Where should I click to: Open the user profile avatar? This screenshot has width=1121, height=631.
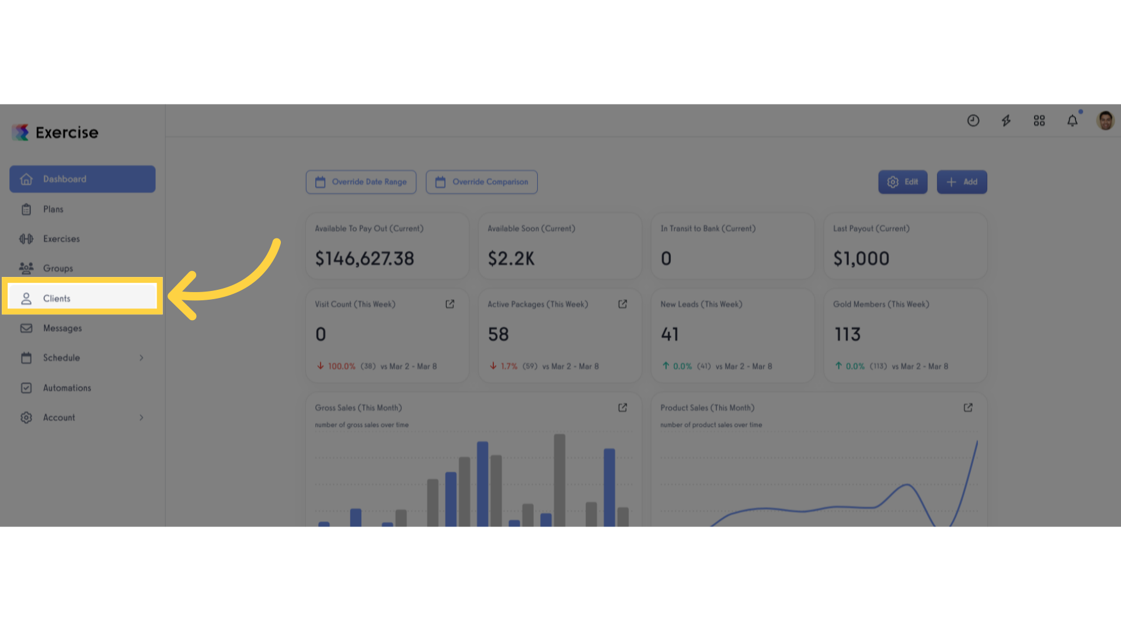(1105, 120)
